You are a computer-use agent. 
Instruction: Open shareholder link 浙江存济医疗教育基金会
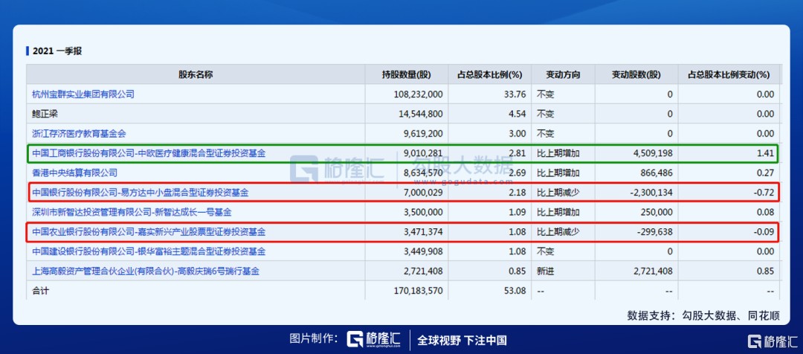(x=79, y=134)
